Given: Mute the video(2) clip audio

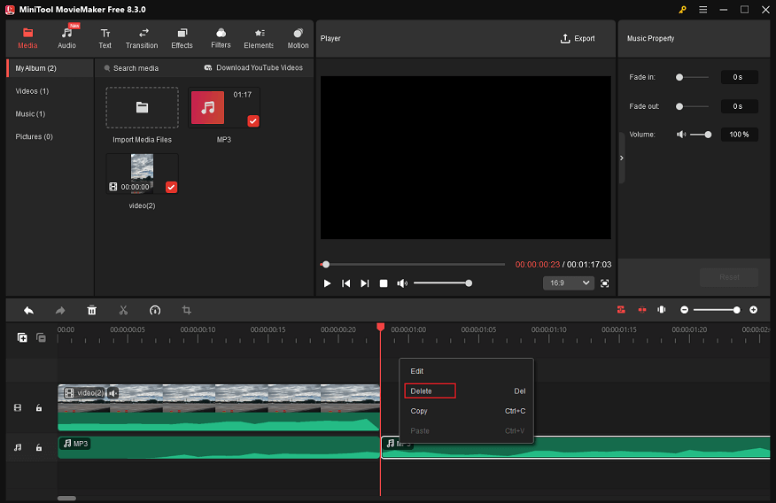Looking at the screenshot, I should tap(113, 393).
